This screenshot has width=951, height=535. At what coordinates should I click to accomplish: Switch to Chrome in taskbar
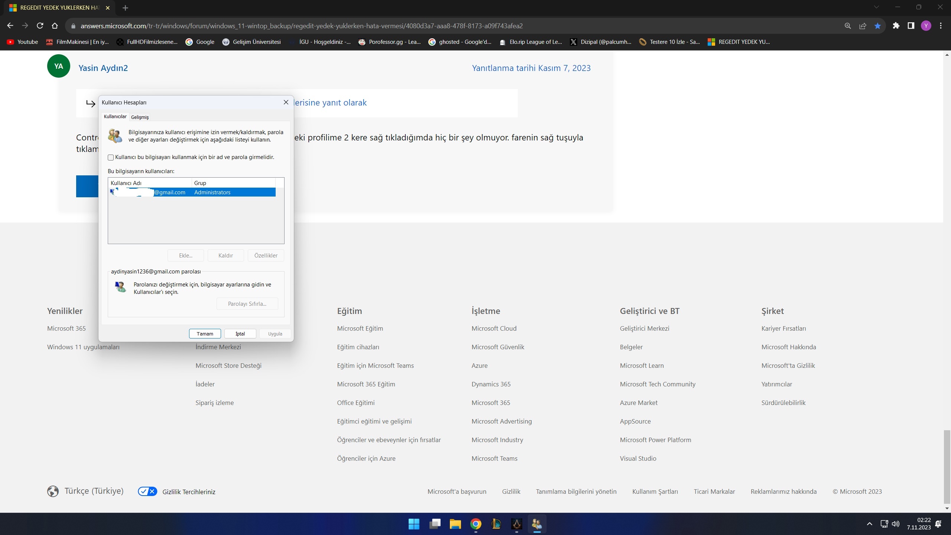click(x=476, y=524)
